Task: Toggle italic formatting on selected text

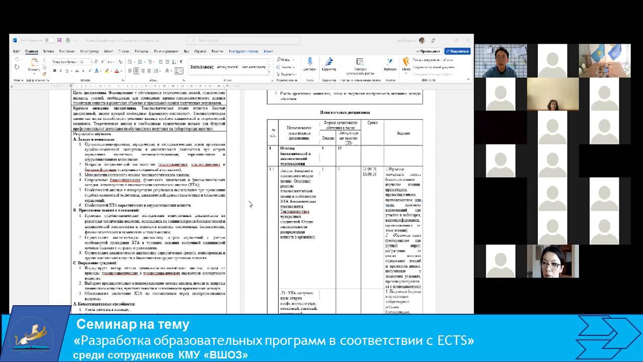Action: tap(61, 70)
